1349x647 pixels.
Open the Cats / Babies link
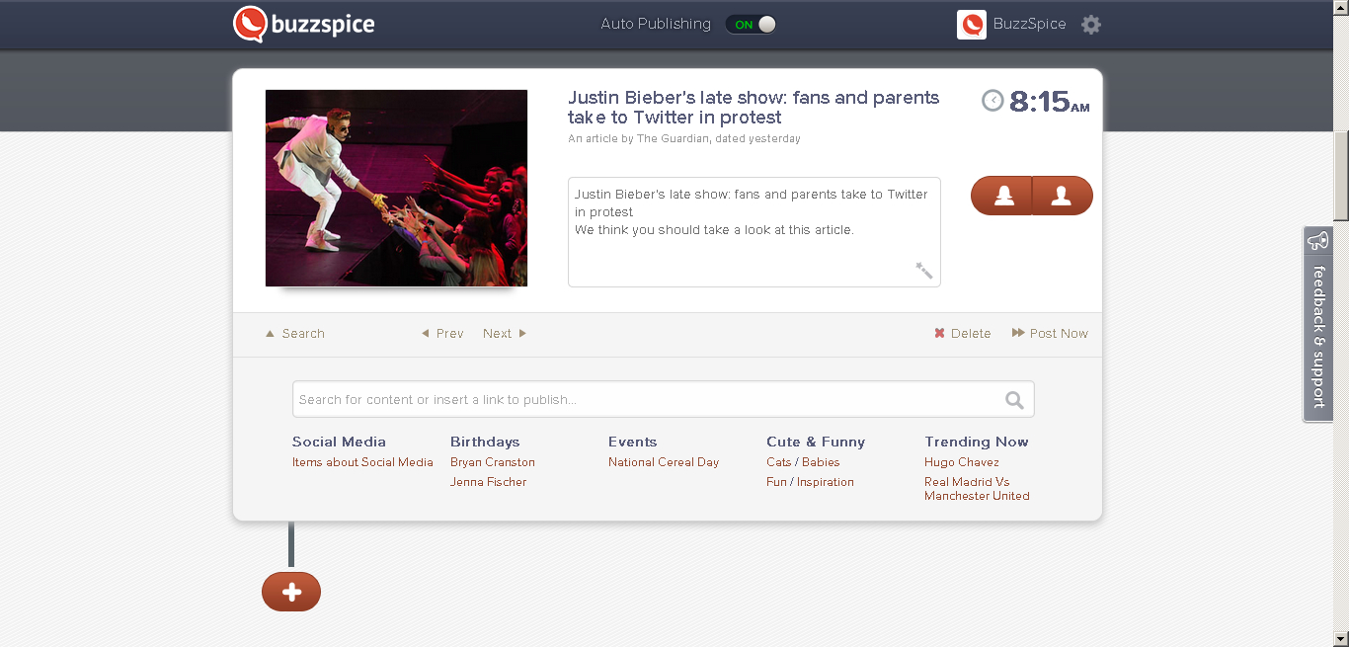click(x=803, y=462)
